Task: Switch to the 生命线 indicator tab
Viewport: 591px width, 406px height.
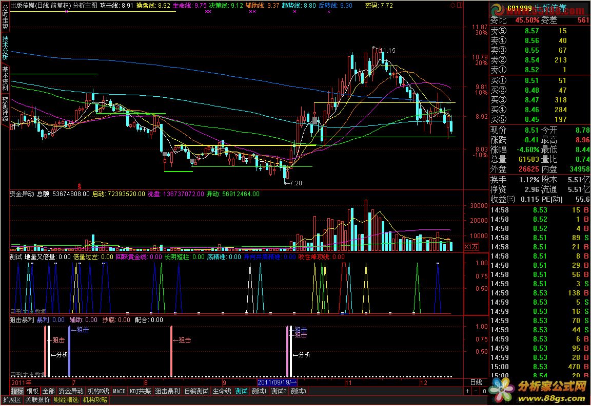Action: pos(222,391)
